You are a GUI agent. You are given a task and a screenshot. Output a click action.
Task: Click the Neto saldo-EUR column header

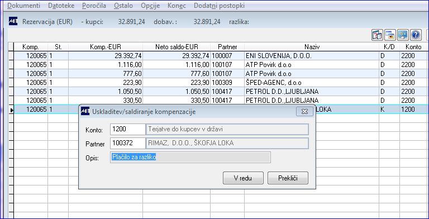click(177, 47)
